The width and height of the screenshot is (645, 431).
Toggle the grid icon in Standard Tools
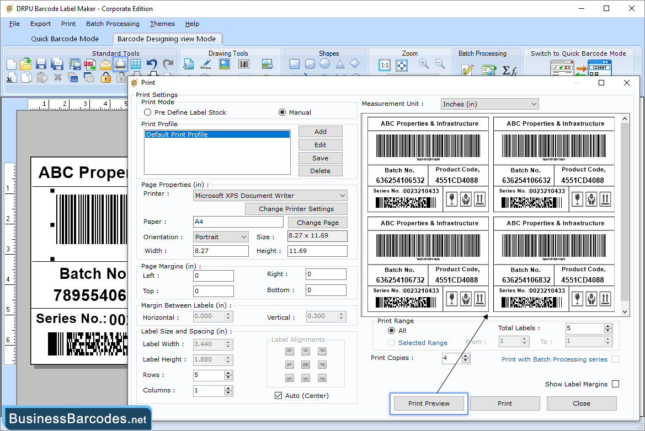pos(136,64)
